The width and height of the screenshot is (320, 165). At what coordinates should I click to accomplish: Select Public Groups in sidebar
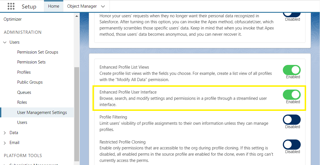30,82
